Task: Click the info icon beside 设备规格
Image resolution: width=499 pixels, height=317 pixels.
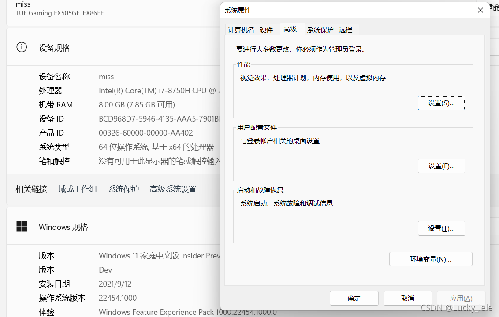Action: tap(22, 48)
